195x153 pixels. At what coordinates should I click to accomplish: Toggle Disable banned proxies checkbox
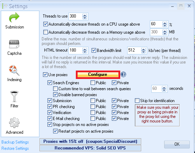pyautogui.click(x=55, y=95)
